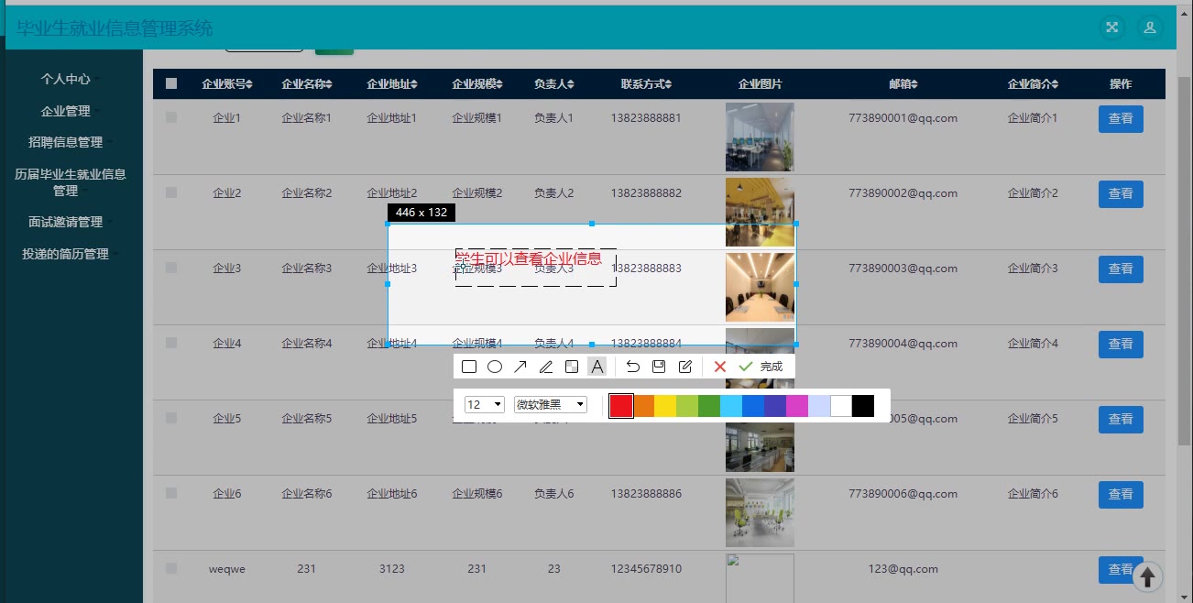1193x603 pixels.
Task: Pick the blue color swatch
Action: [753, 406]
